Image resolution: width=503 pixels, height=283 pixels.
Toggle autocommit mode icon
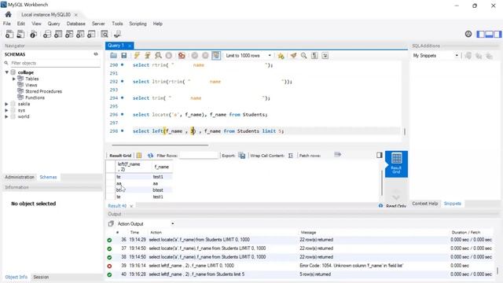click(216, 56)
